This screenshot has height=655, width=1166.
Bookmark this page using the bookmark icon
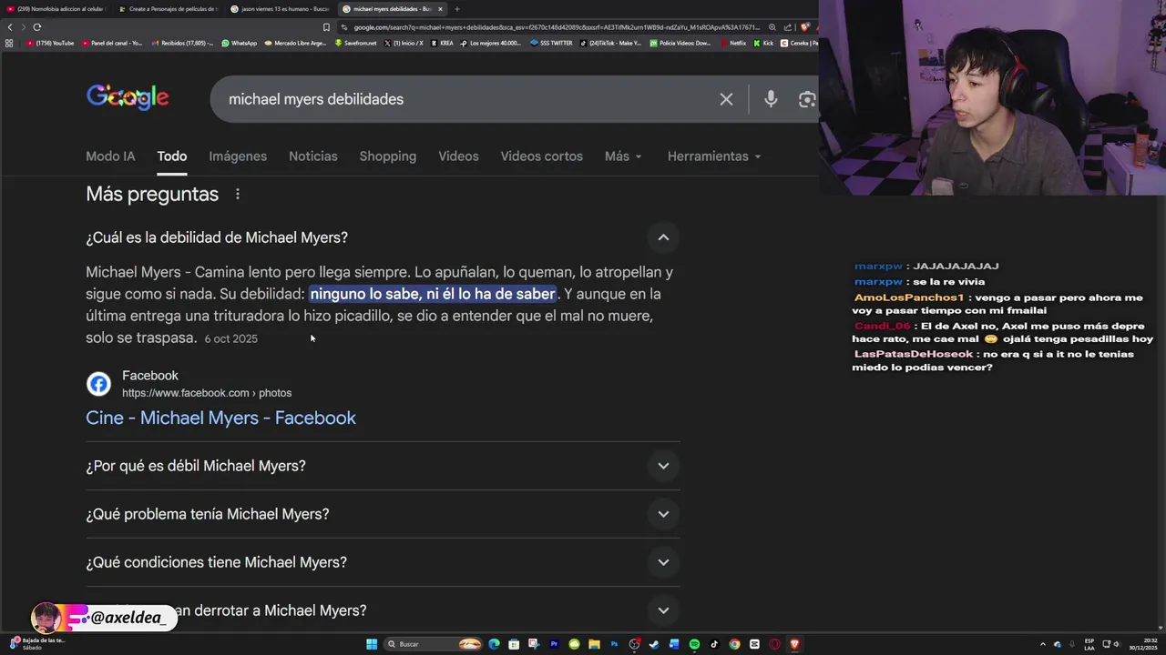click(x=326, y=27)
